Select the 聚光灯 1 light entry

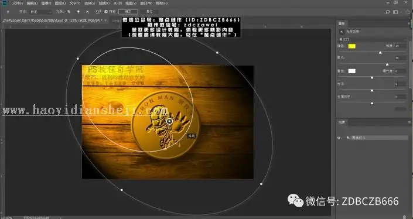coord(379,138)
